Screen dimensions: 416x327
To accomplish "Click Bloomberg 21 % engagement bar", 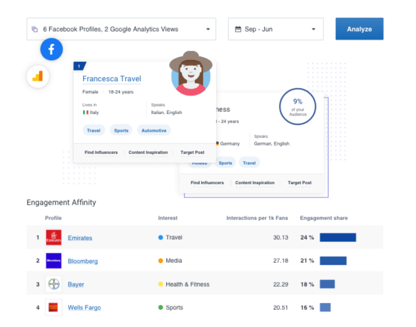I will coord(333,261).
